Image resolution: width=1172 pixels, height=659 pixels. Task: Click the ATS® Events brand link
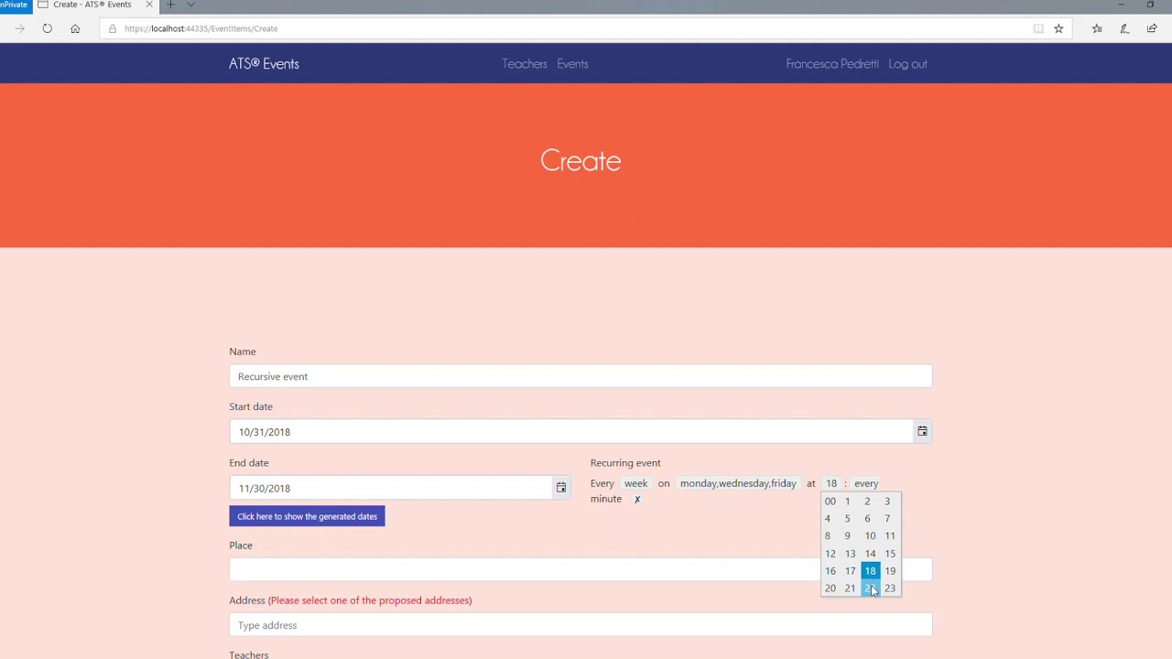264,64
